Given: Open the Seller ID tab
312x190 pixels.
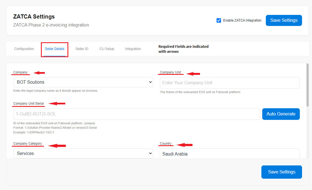Looking at the screenshot, I should click(82, 49).
